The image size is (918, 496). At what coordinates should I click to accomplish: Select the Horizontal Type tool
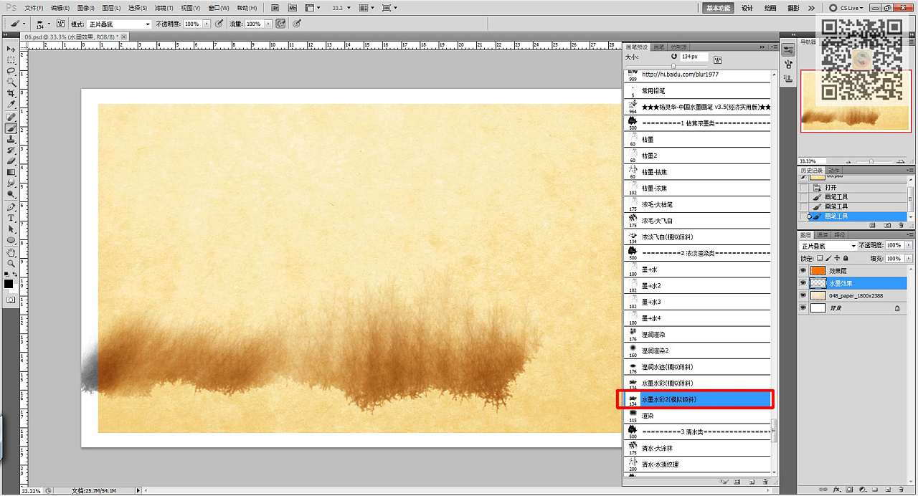click(x=11, y=218)
